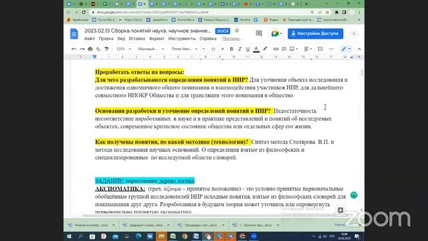Expand options for the first downloaded docx file
The height and width of the screenshot is (241, 428).
114,225
